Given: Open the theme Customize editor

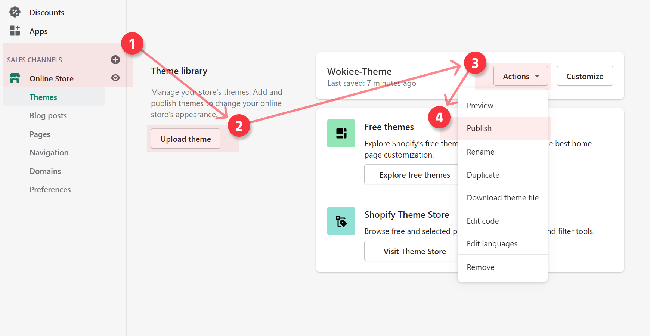Looking at the screenshot, I should pos(585,76).
